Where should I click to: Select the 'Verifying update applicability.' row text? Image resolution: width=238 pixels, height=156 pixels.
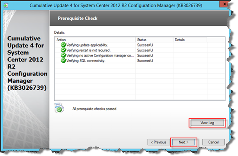(x=87, y=45)
